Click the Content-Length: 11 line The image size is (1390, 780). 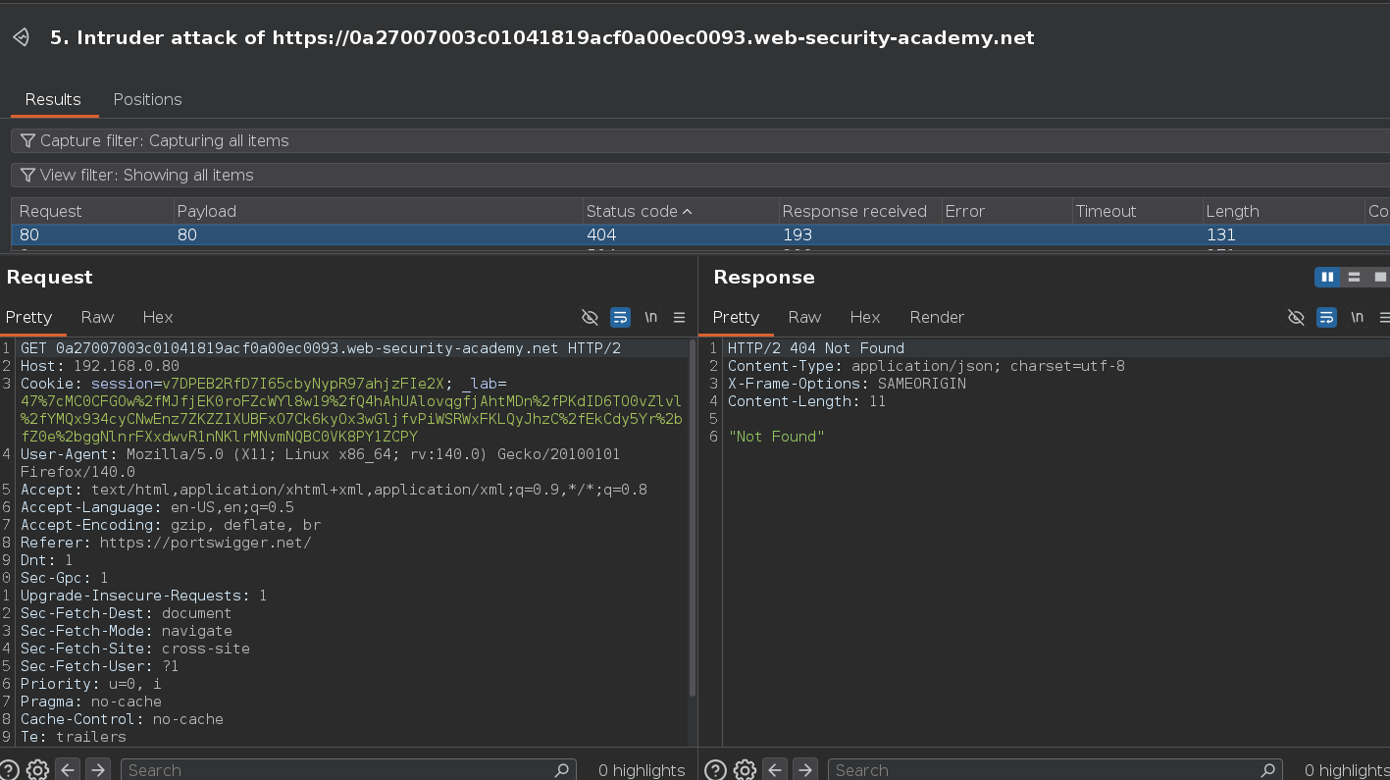[806, 401]
